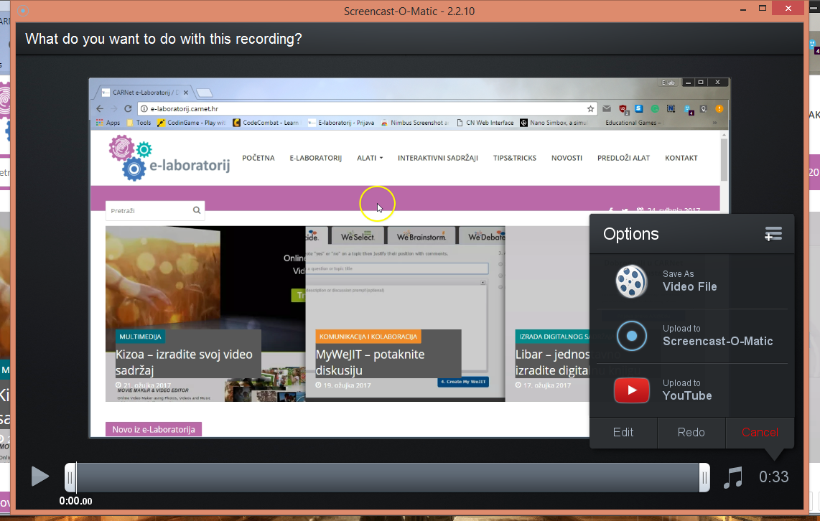820x521 pixels.
Task: Click the 0:33 duration label
Action: 773,477
